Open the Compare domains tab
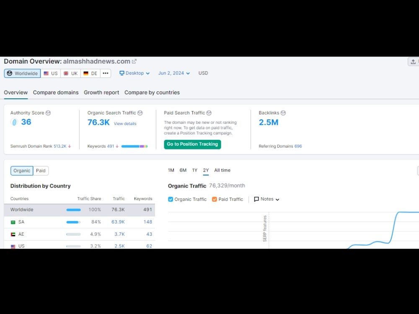 (56, 93)
